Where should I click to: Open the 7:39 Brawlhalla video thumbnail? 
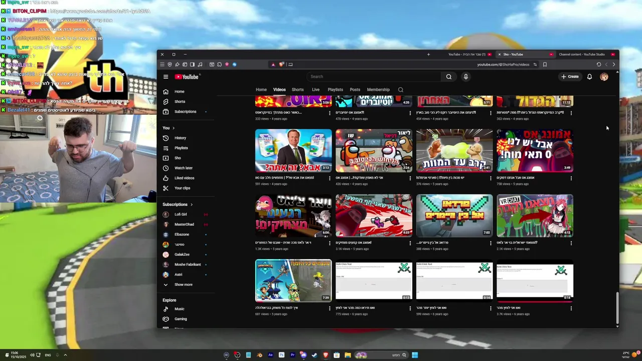click(x=293, y=281)
